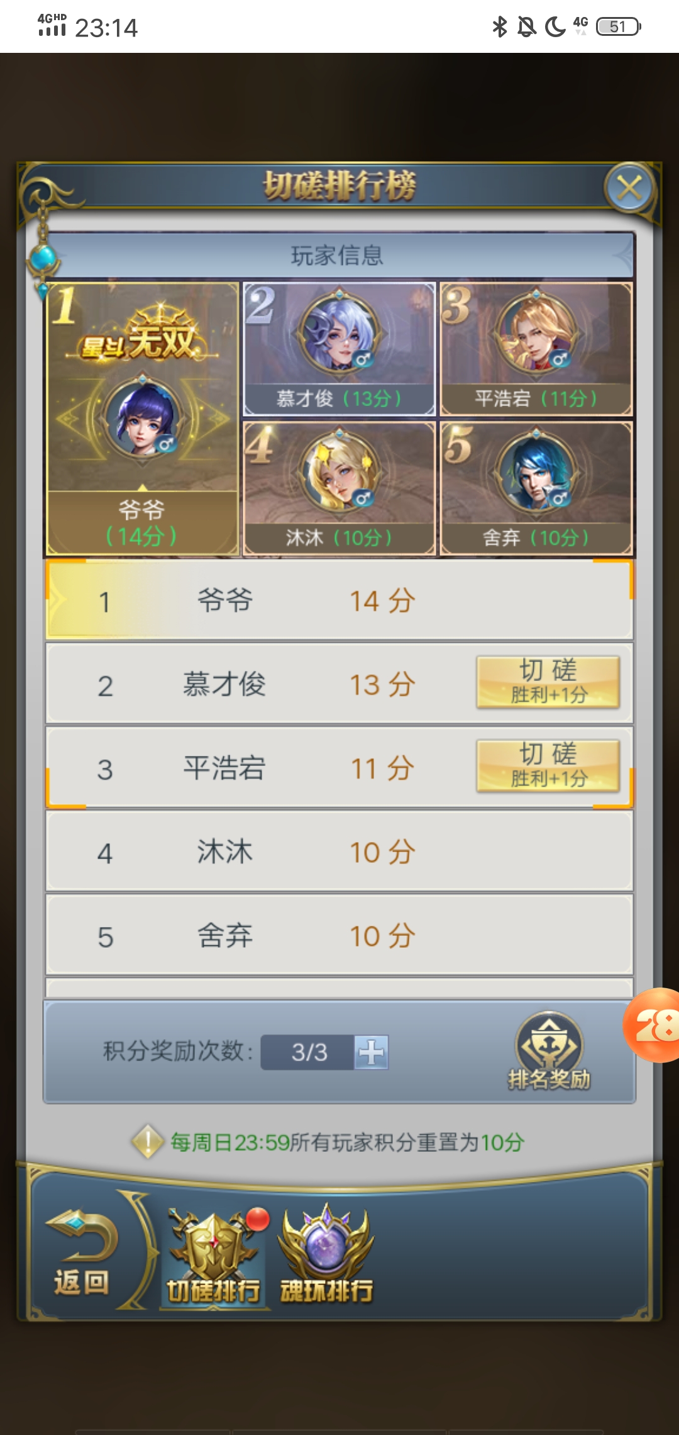Switch to the 魂环排行 tab
This screenshot has height=1435, width=679.
point(326,1254)
